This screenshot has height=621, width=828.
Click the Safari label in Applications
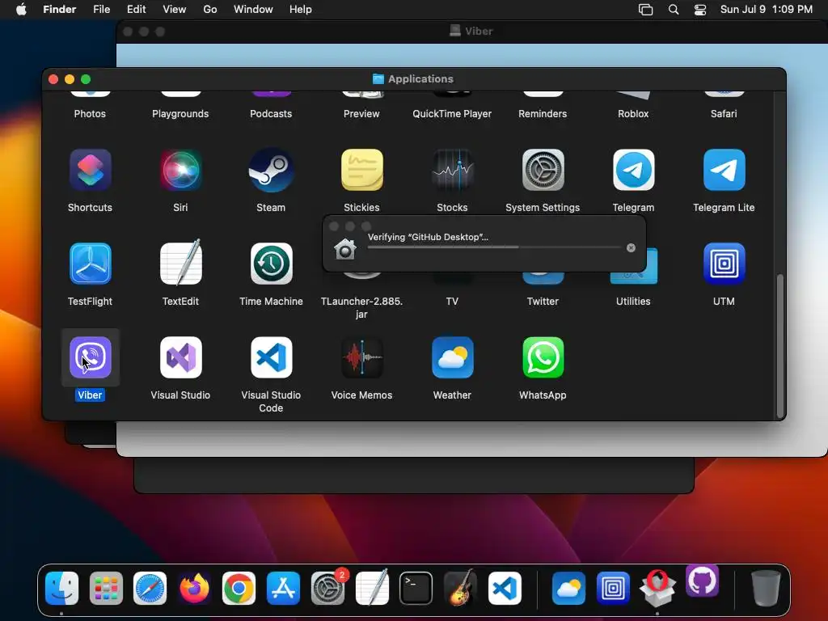tap(724, 113)
